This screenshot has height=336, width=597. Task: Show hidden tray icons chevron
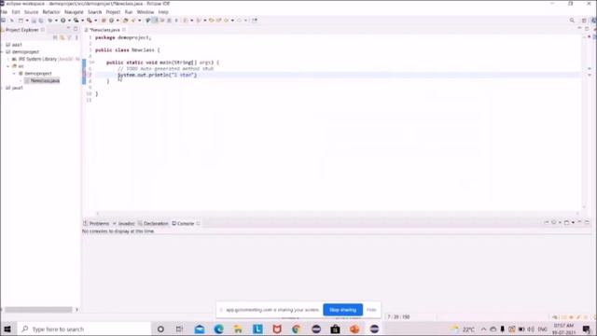483,329
